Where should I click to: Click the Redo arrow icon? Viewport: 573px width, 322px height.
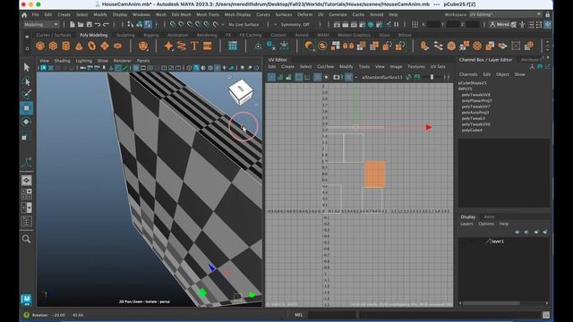coord(106,24)
